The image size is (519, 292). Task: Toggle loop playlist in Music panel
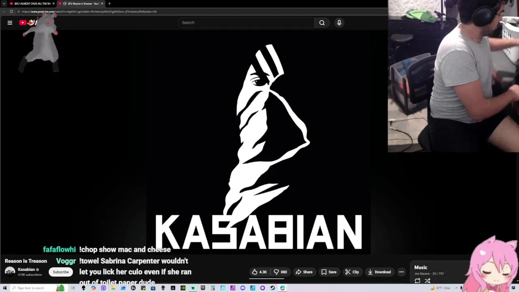[x=417, y=281]
